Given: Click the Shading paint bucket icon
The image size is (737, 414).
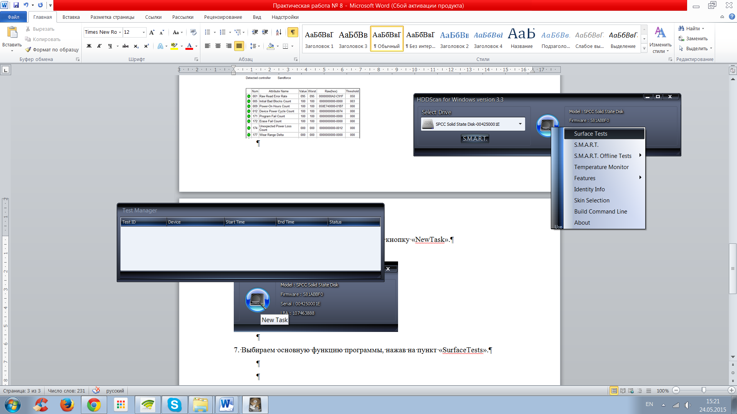Looking at the screenshot, I should (x=271, y=46).
